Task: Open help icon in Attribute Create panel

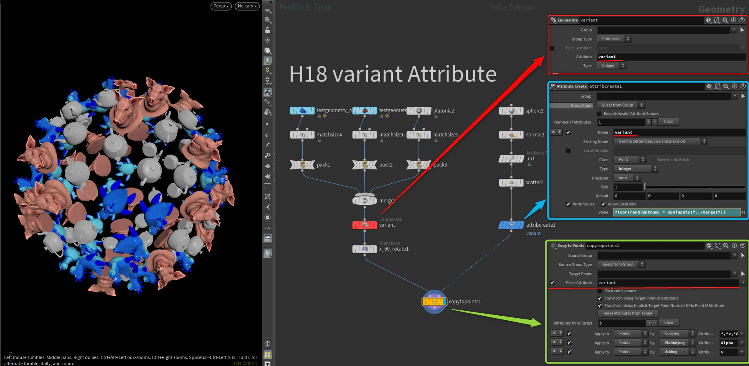Action: pos(743,86)
